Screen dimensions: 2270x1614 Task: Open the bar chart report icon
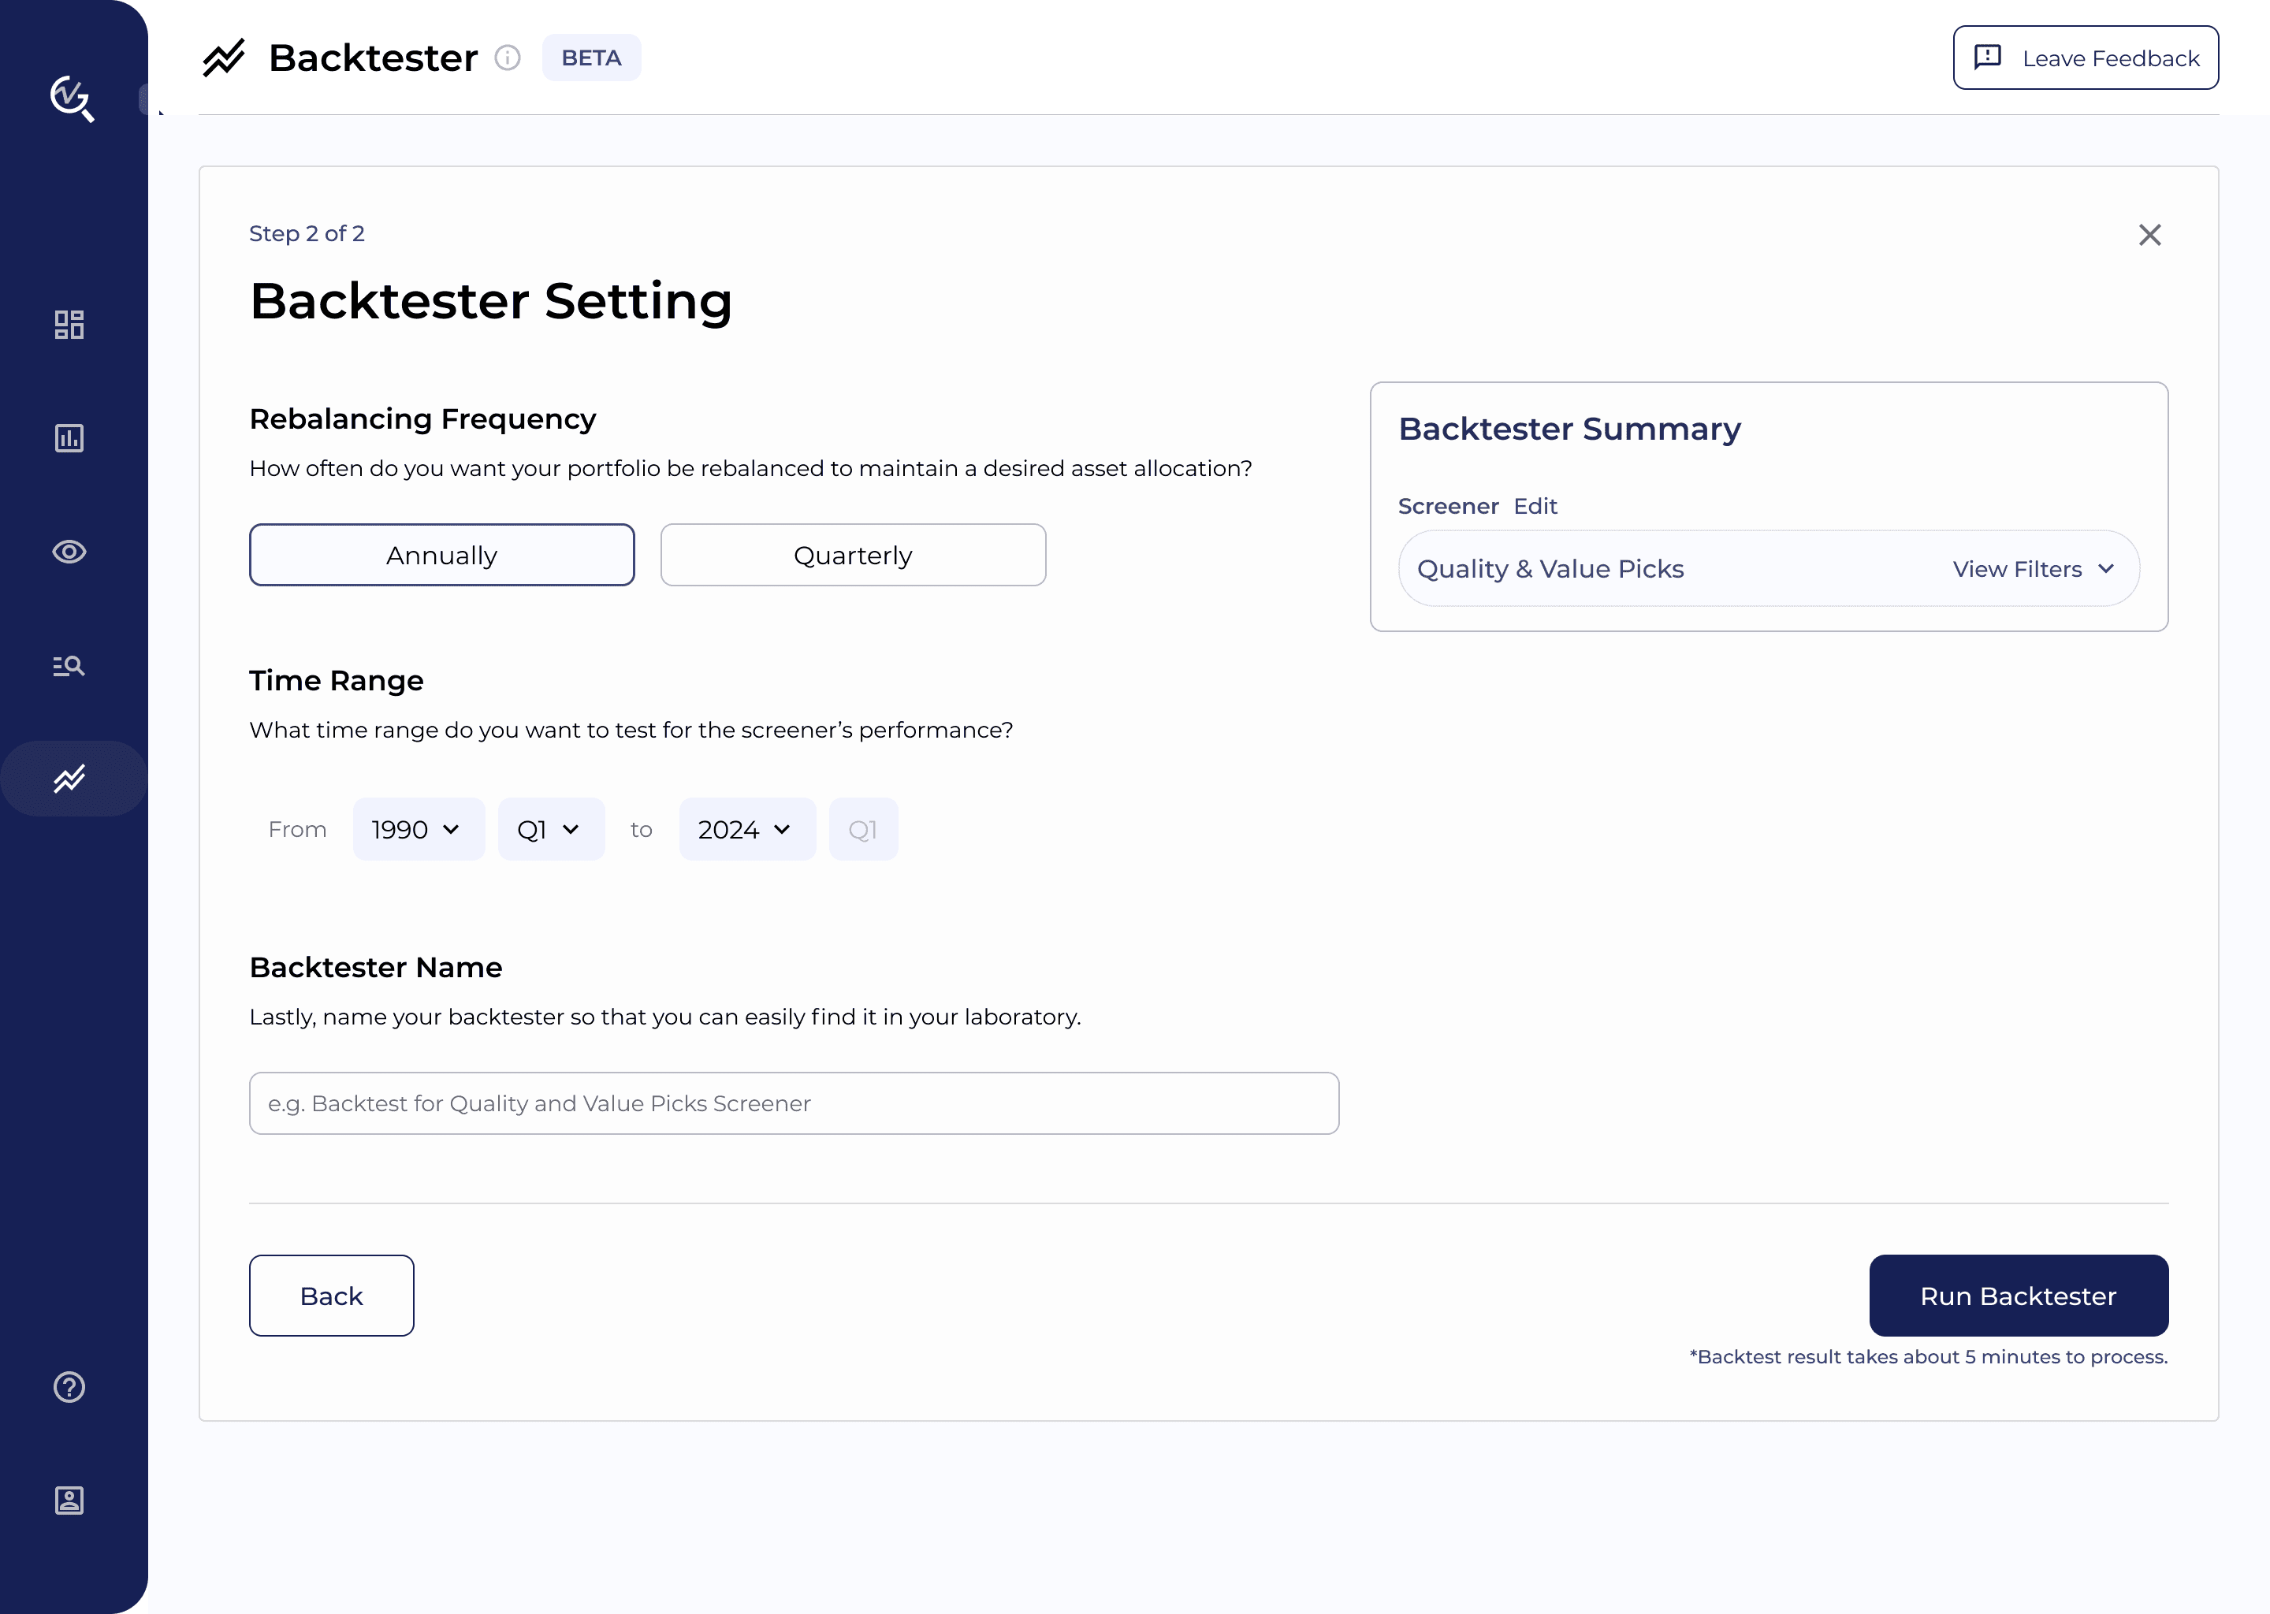pos(69,438)
